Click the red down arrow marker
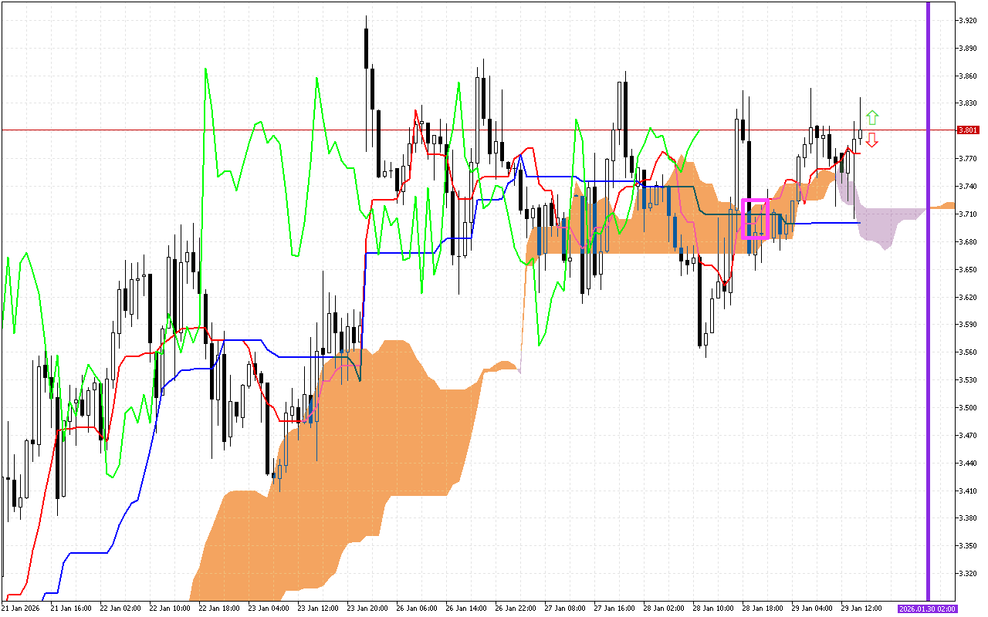 click(x=871, y=140)
